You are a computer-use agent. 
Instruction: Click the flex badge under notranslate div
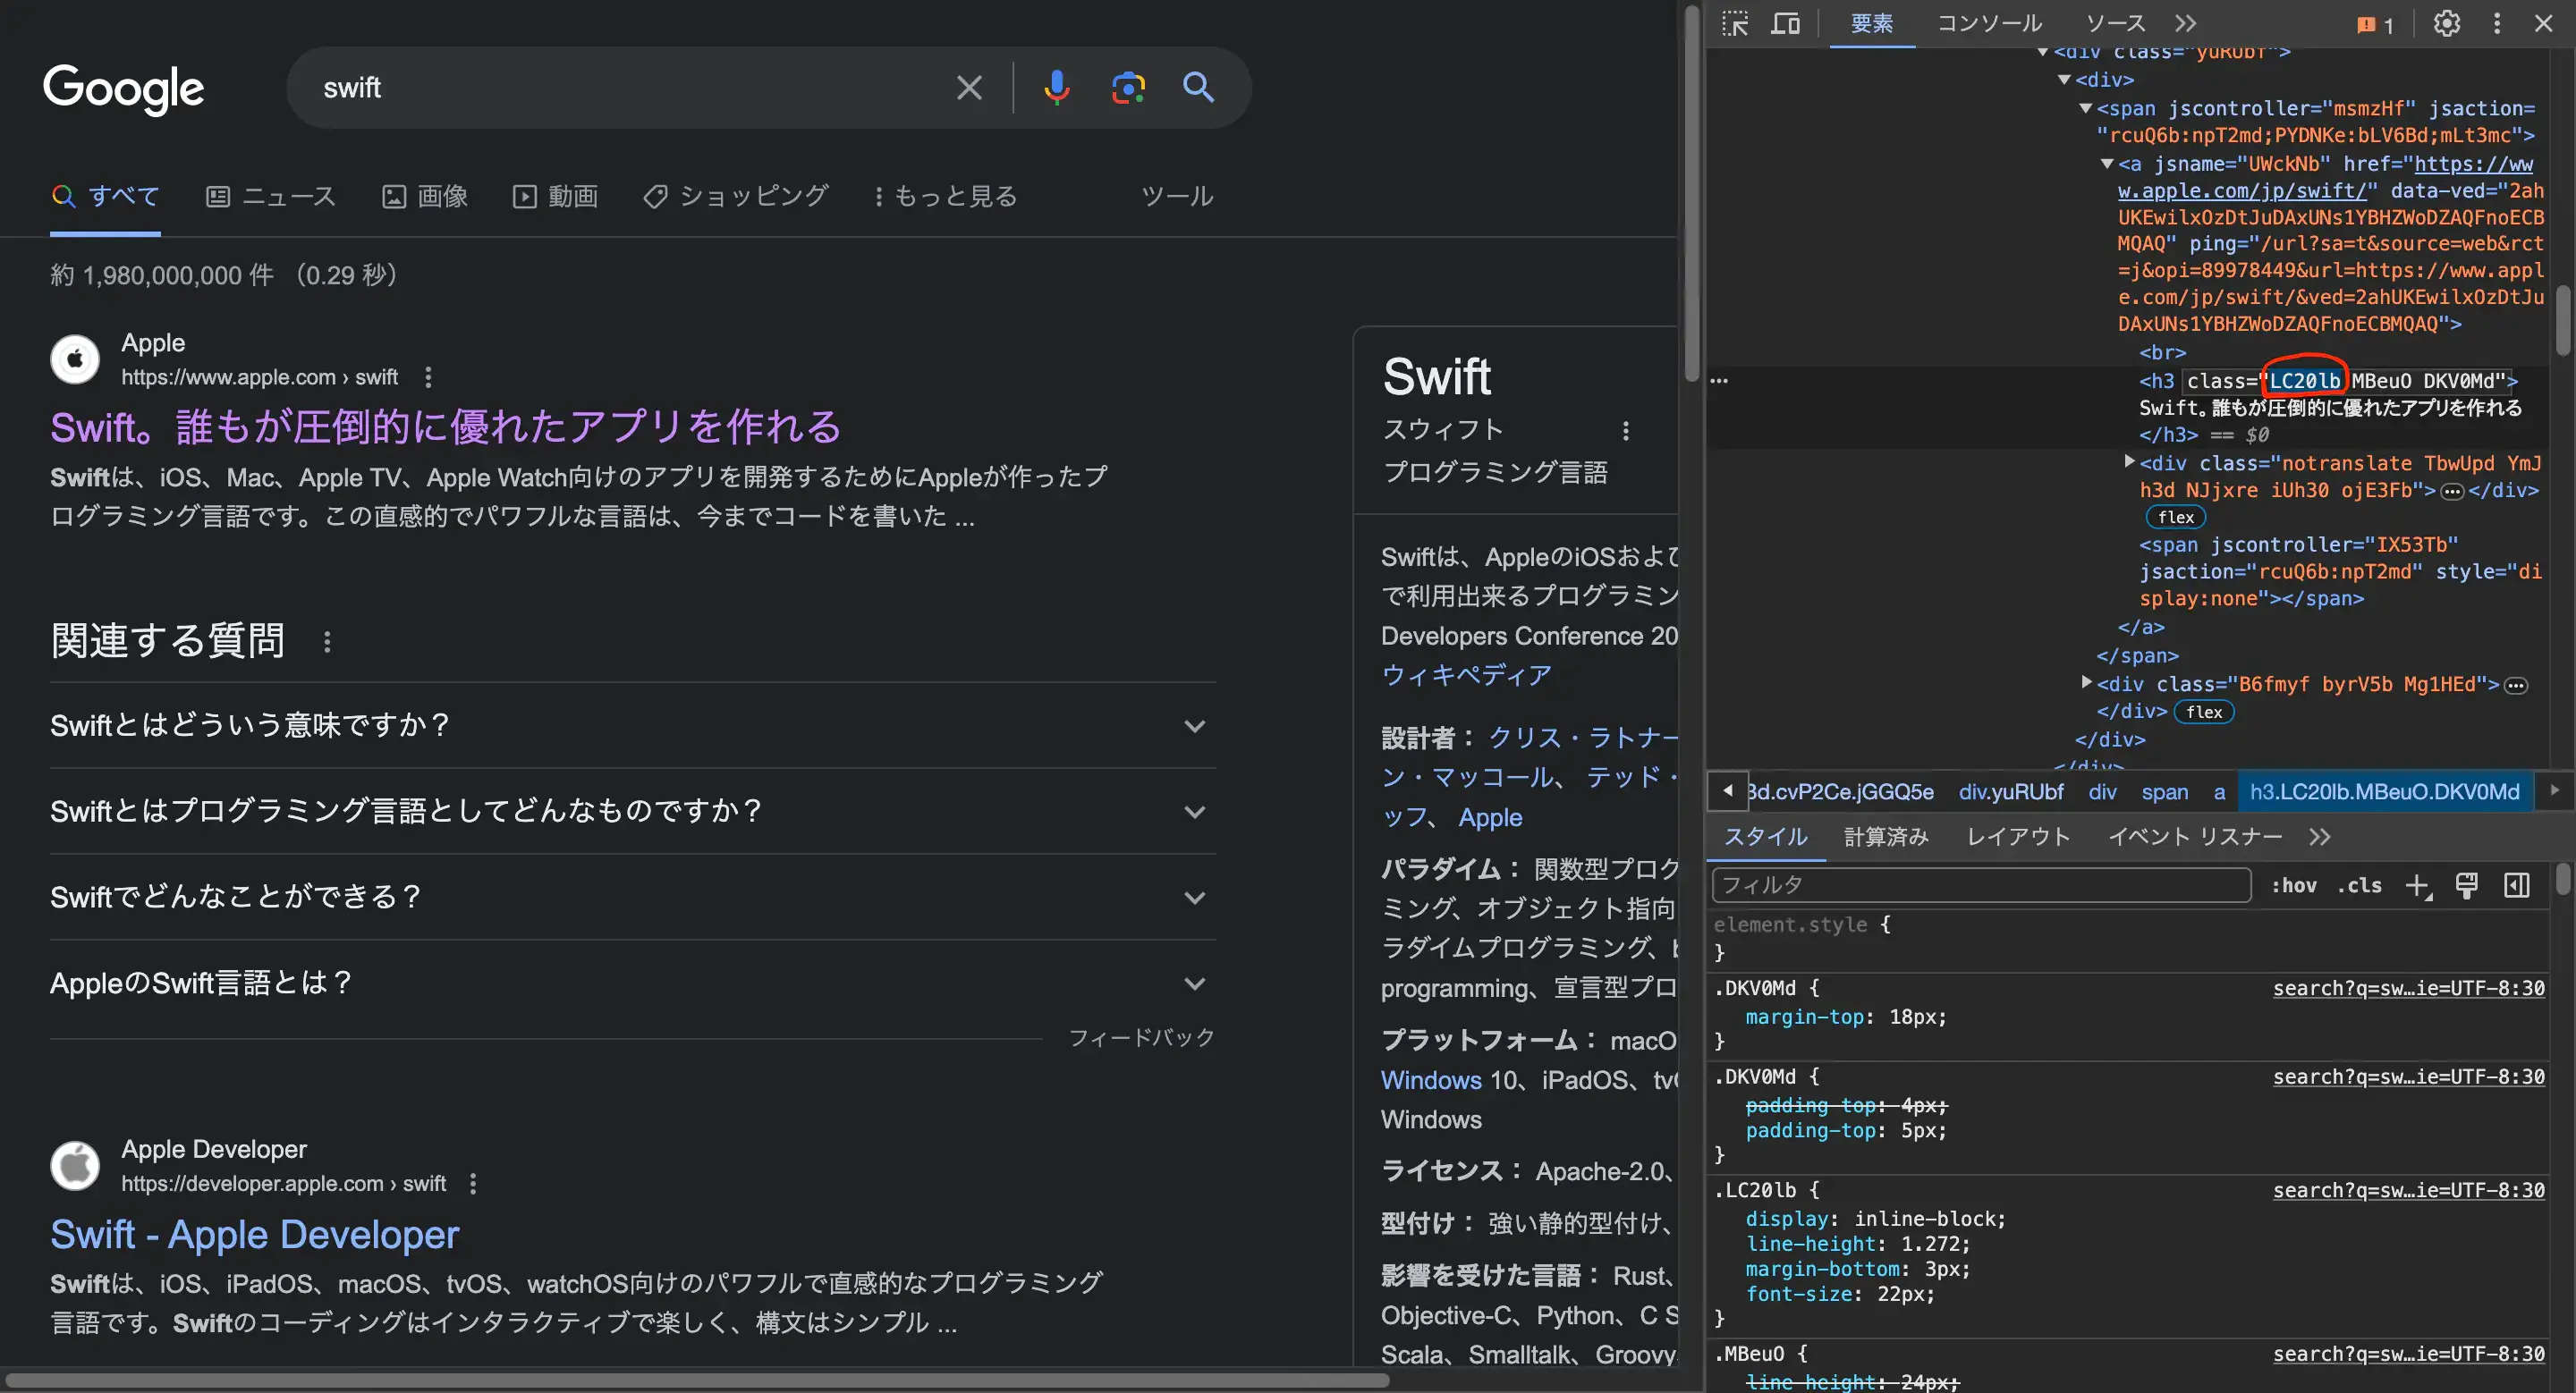pos(2175,517)
